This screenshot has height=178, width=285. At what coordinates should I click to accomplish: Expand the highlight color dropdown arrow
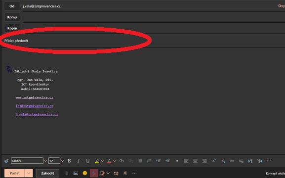tap(103, 161)
